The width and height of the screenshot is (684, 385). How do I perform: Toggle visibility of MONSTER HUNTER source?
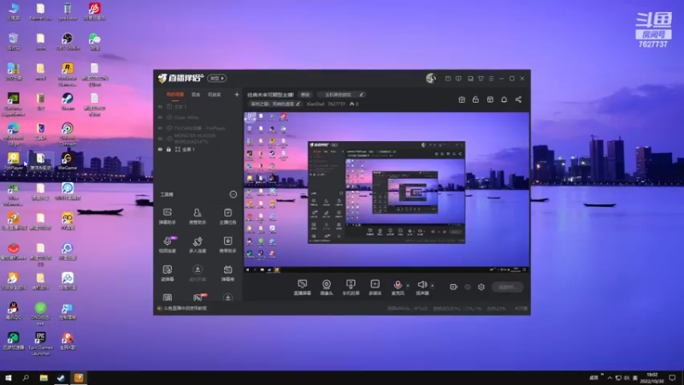160,139
